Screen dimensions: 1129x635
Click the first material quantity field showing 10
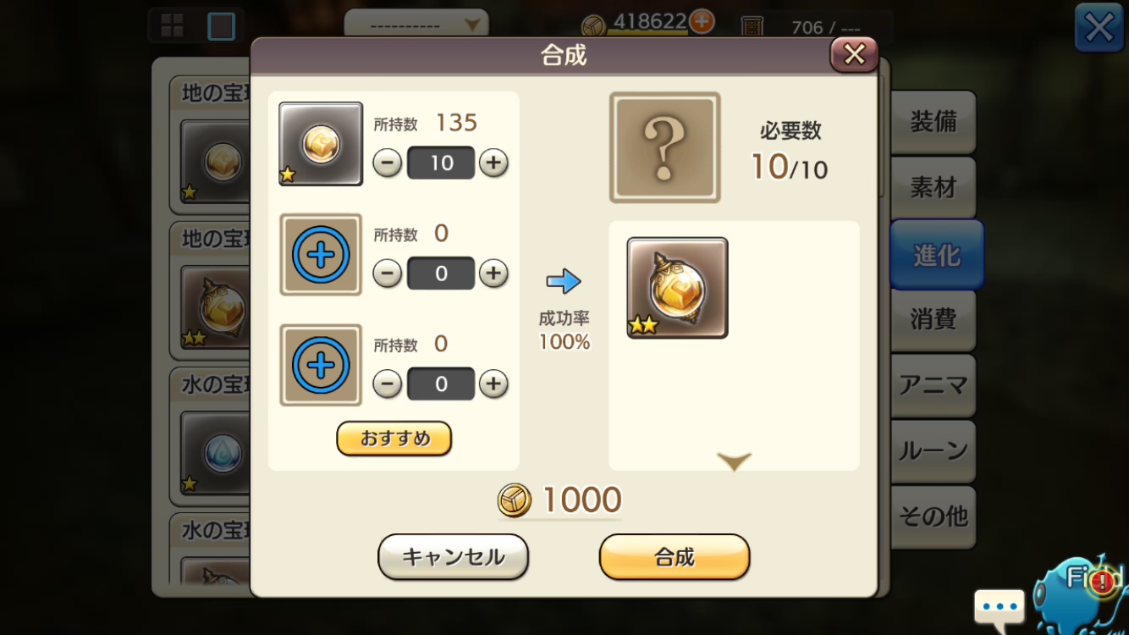click(x=441, y=163)
